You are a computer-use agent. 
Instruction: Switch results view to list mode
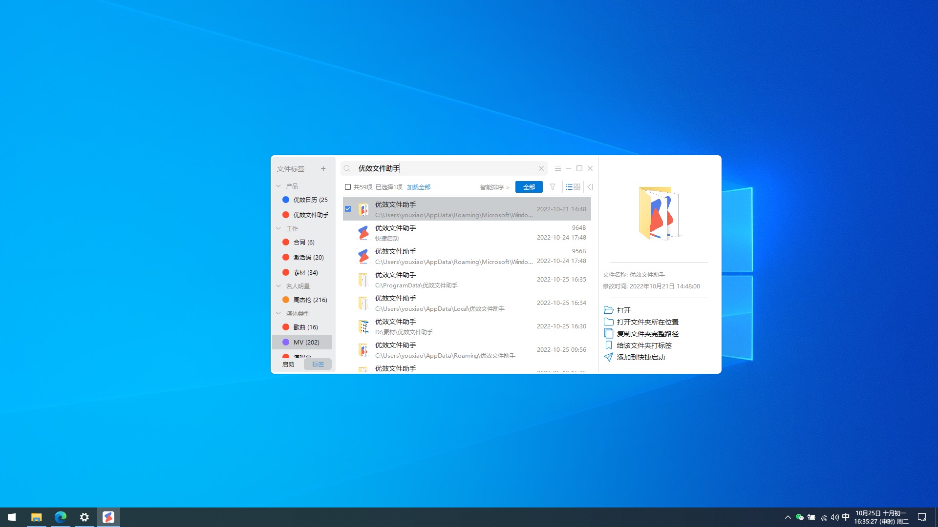click(569, 187)
